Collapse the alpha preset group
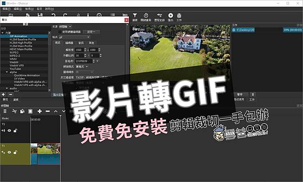This screenshot has width=303, height=182. point(7,72)
